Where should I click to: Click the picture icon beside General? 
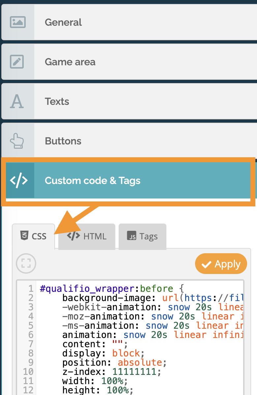click(17, 22)
